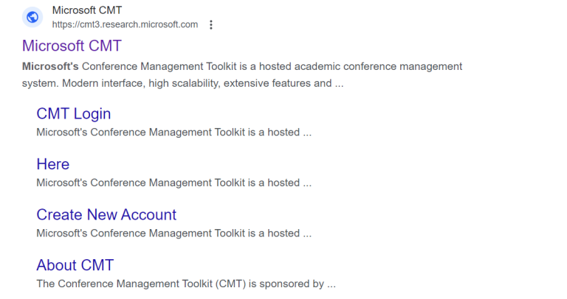This screenshot has height=299, width=567.
Task: Open the purple Microsoft CMT result title
Action: tap(72, 46)
